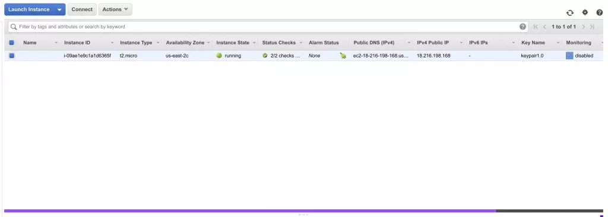Click the ec2-18-216-198-168 public DNS cell
Viewport: 608px width, 217px height.
381,56
